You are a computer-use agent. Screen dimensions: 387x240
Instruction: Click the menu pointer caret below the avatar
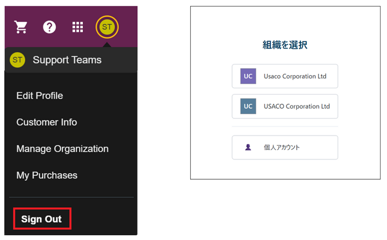click(107, 45)
